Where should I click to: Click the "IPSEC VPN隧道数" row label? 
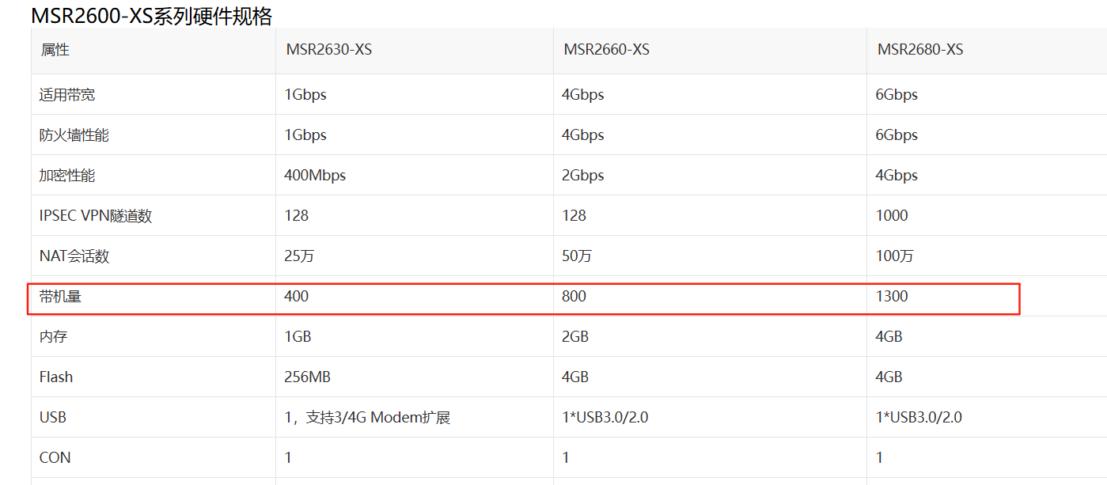tap(95, 216)
